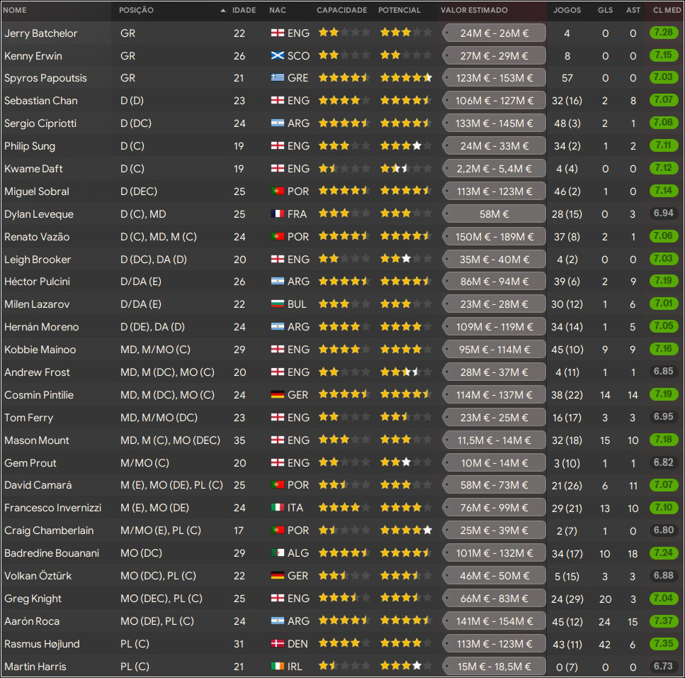
Task: Sort by VALOR ESTIMADO column header
Action: pyautogui.click(x=474, y=10)
